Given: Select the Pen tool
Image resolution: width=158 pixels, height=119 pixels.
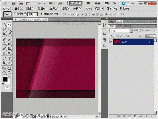Looking at the screenshot, I should (4, 58).
